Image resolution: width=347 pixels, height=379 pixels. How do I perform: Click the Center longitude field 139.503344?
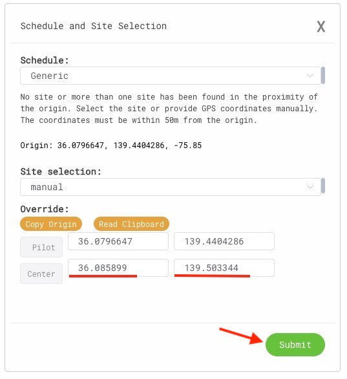[224, 268]
